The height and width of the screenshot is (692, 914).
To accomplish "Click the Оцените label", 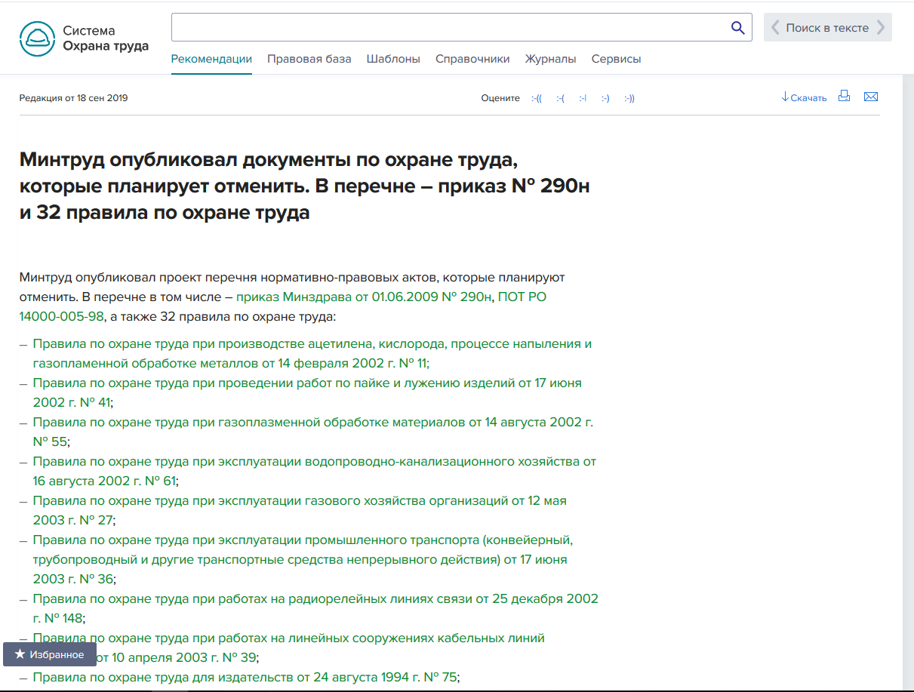I will pyautogui.click(x=500, y=98).
